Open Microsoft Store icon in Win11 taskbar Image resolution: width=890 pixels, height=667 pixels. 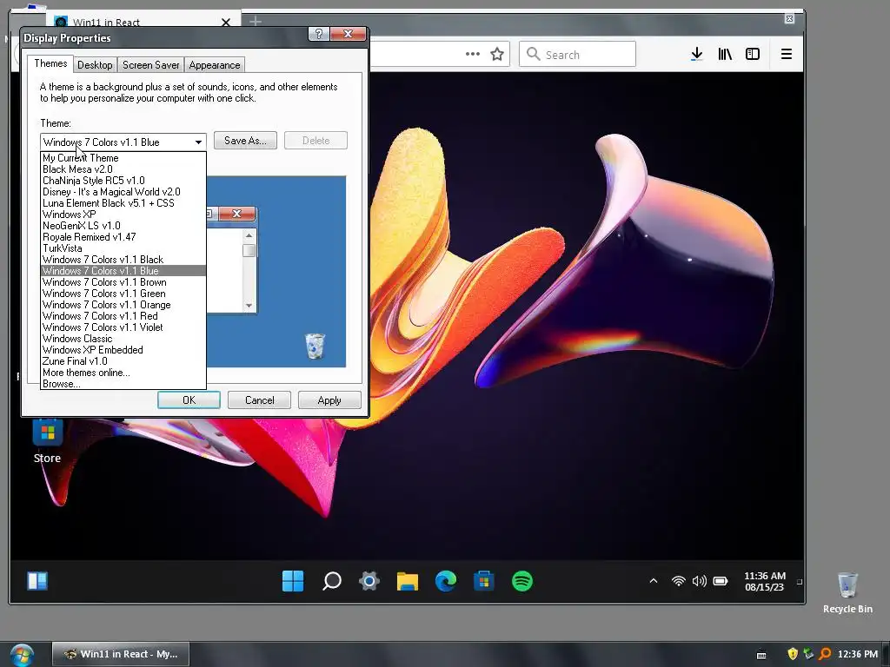pos(483,581)
